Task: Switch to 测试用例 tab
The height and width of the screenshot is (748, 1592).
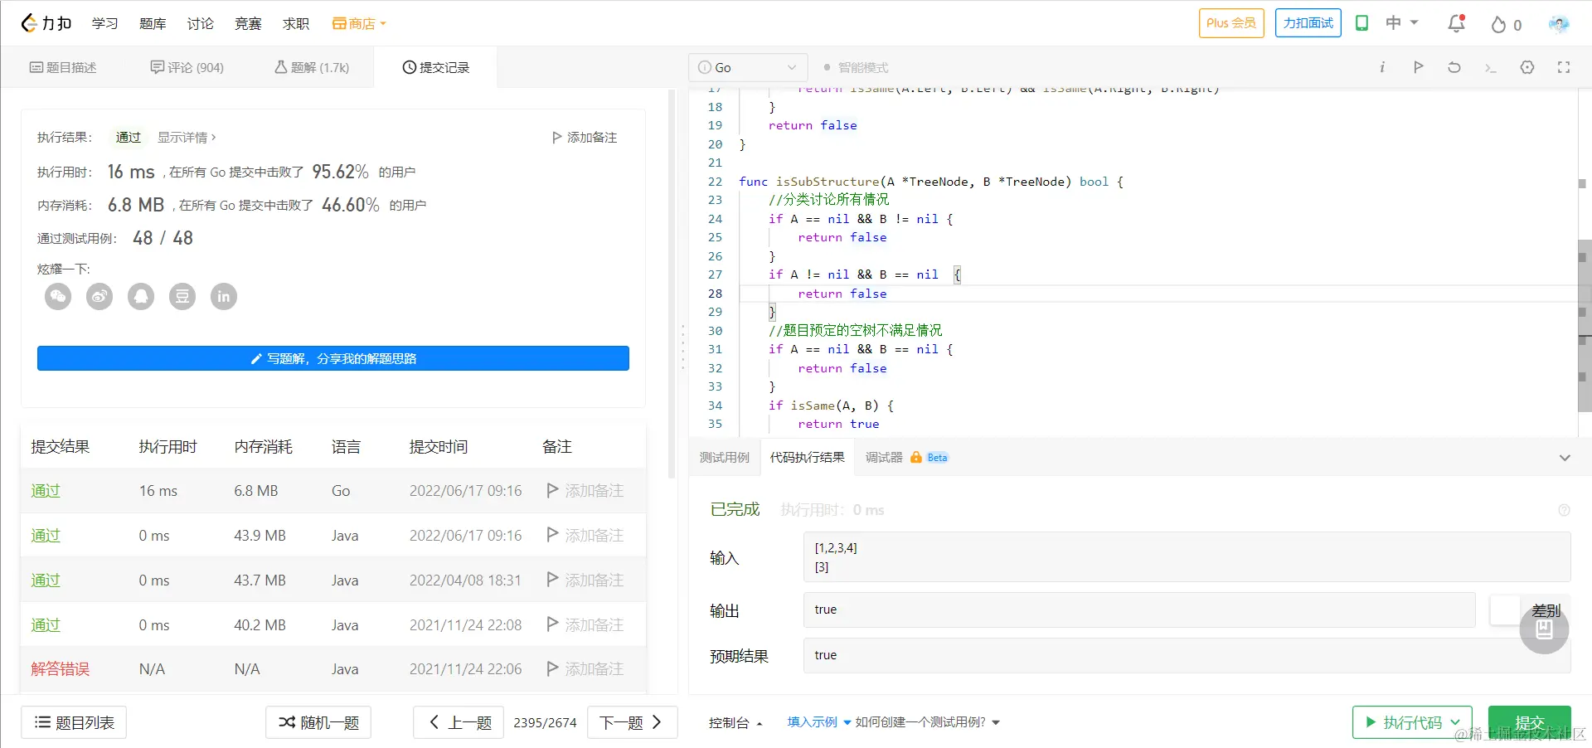Action: [x=724, y=458]
